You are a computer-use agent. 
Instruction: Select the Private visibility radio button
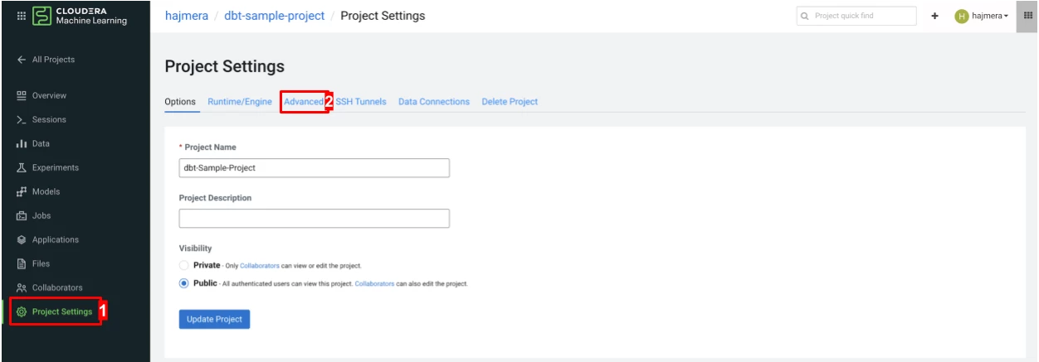(184, 265)
